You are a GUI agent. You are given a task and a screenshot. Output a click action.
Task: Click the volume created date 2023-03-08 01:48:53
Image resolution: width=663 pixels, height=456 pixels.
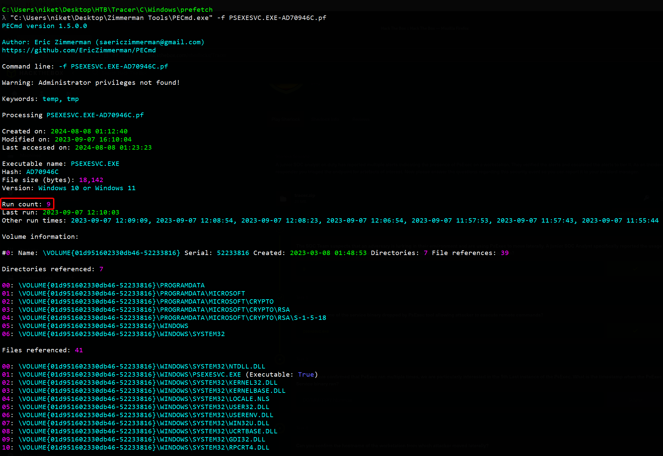pyautogui.click(x=328, y=253)
